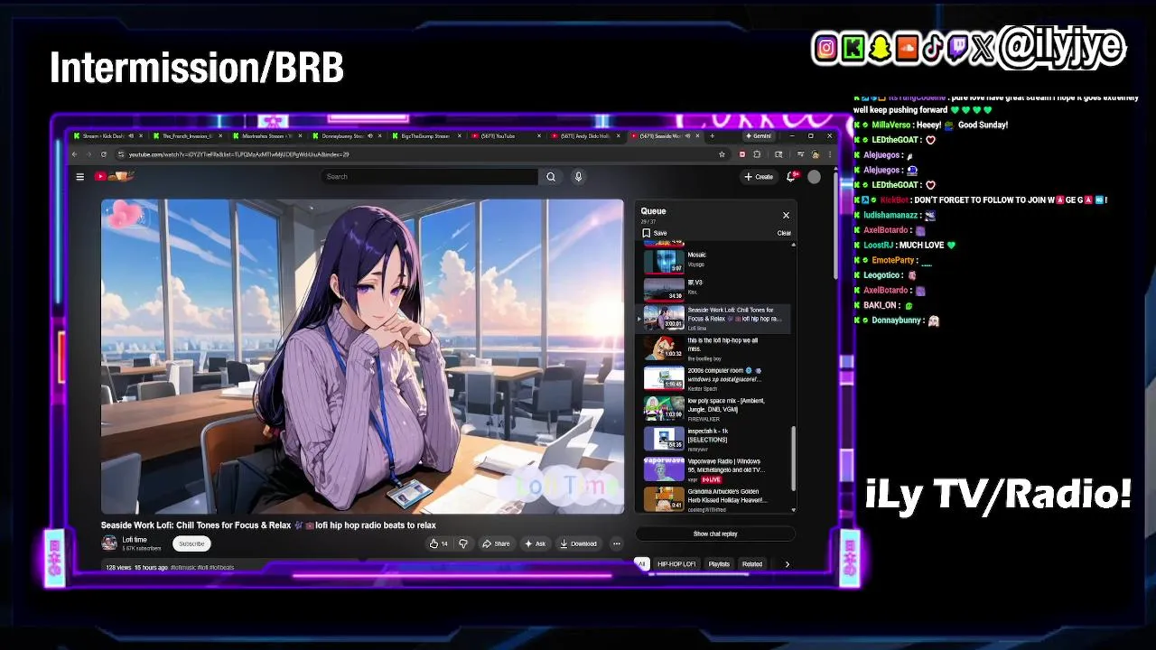
Task: Switch to Stream Kick Dashboard tab
Action: coord(107,136)
